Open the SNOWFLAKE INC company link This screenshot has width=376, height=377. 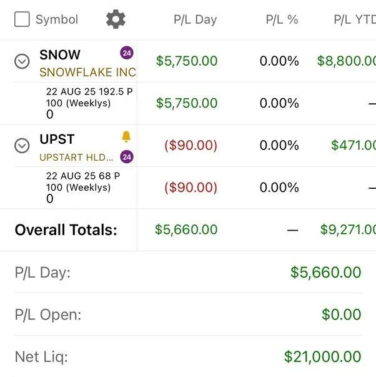tap(87, 72)
